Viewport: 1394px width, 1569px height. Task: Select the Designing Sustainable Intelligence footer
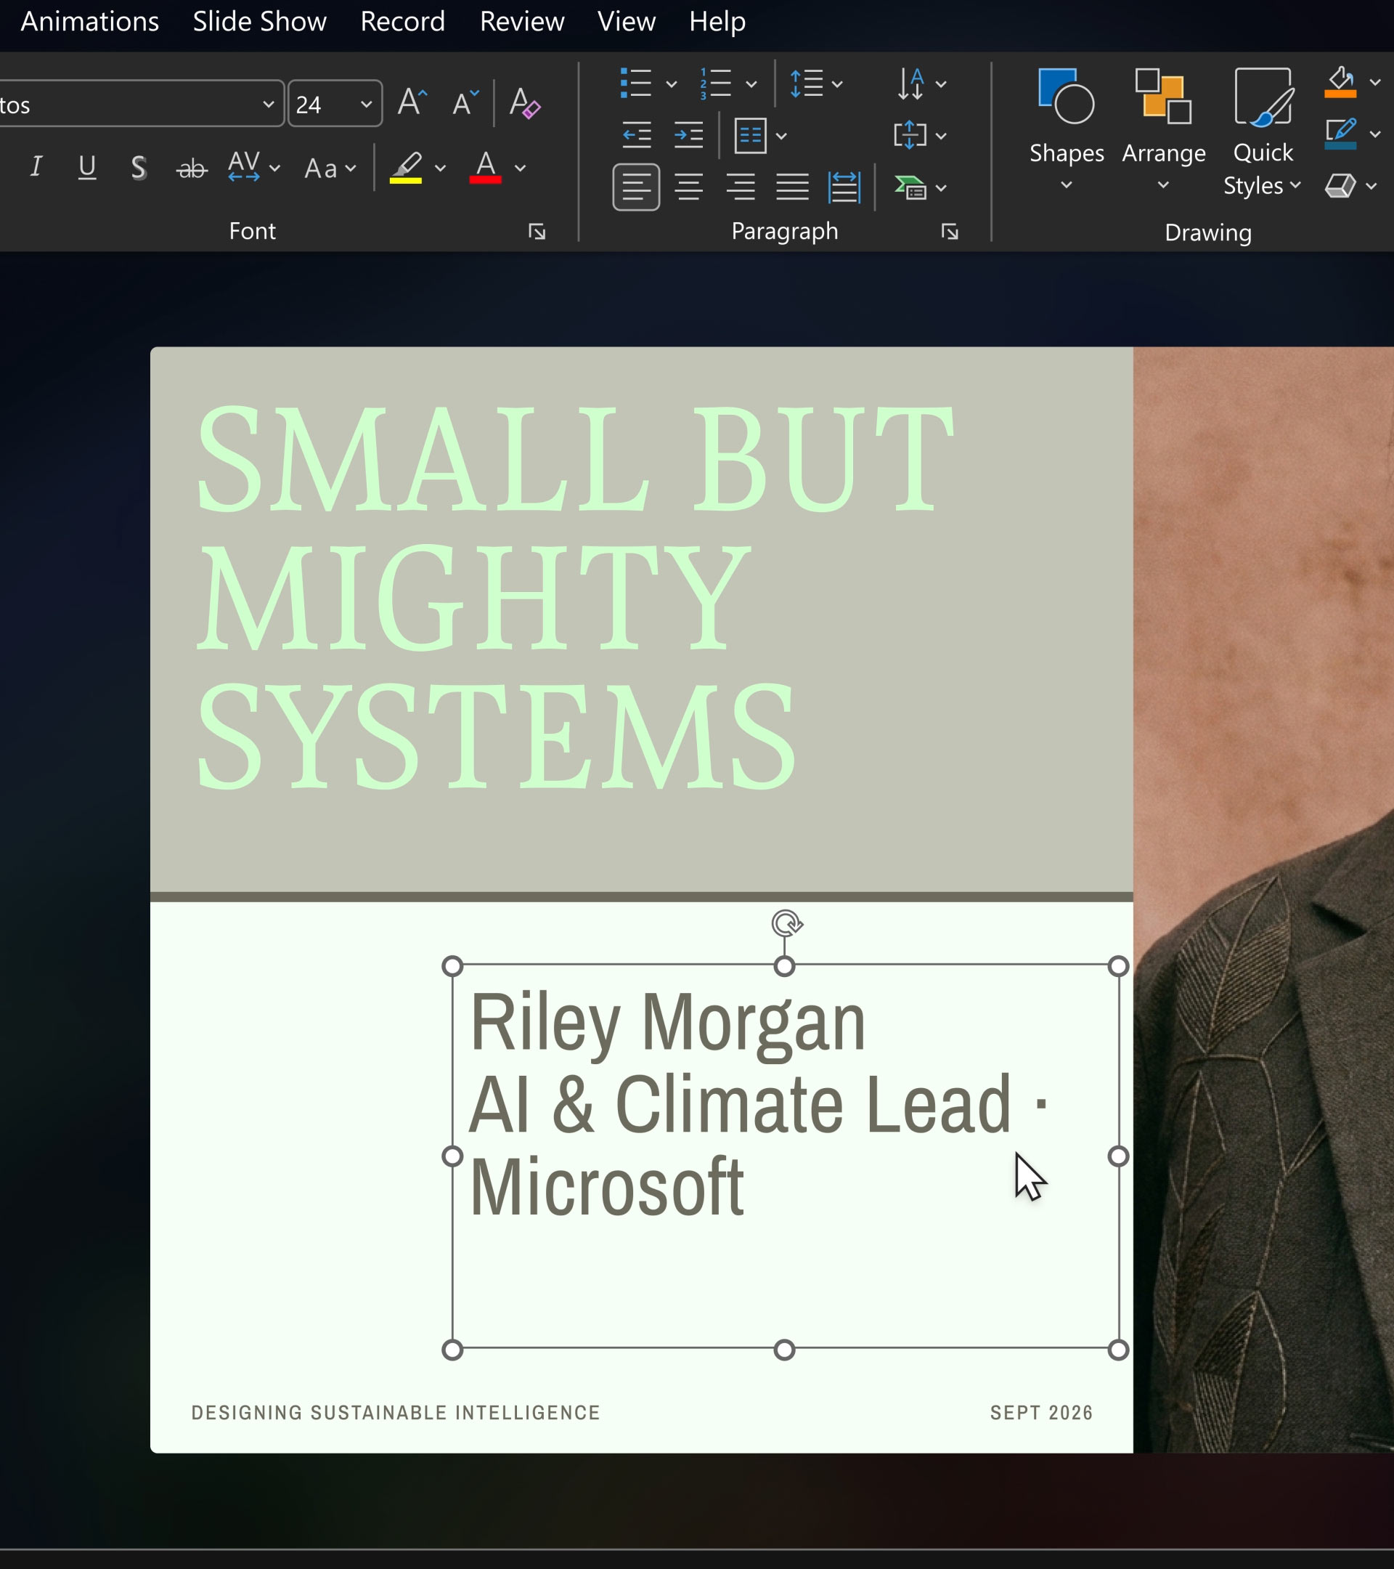pos(395,1412)
